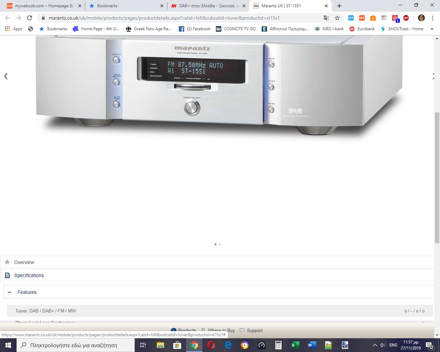Viewport: 440px width, 352px height.
Task: Open the Apps grid shortcut in bookmarks bar
Action: [x=14, y=29]
